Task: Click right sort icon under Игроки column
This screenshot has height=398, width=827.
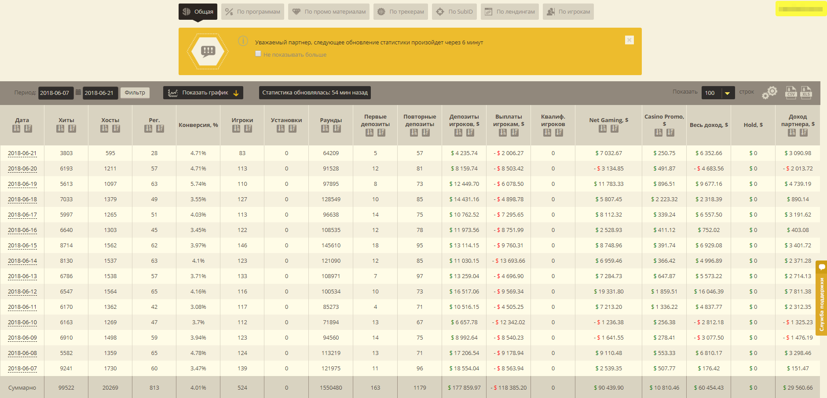Action: (x=248, y=128)
